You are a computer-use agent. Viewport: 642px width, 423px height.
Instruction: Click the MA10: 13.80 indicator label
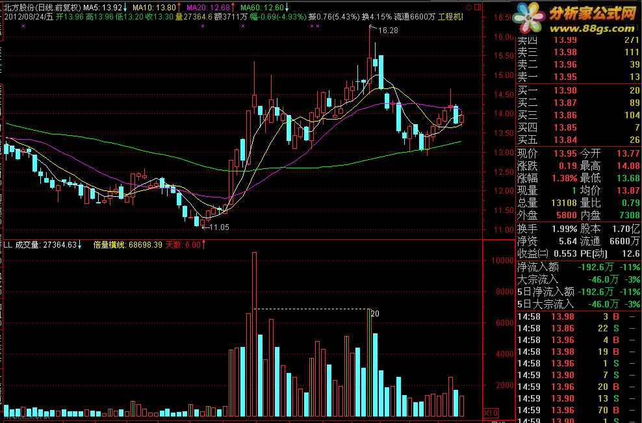tap(155, 7)
